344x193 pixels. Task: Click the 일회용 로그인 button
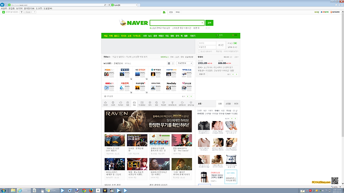pyautogui.click(x=232, y=47)
